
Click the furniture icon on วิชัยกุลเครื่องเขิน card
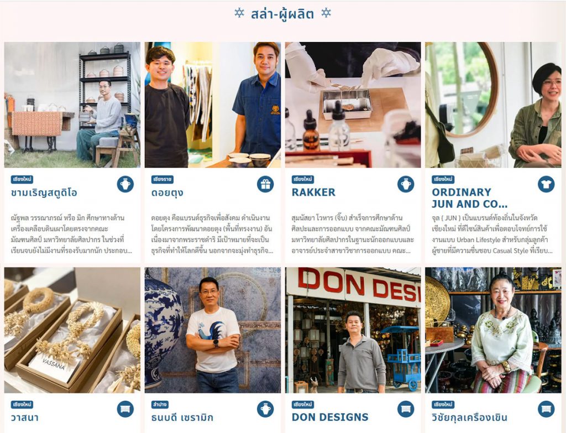pyautogui.click(x=546, y=409)
